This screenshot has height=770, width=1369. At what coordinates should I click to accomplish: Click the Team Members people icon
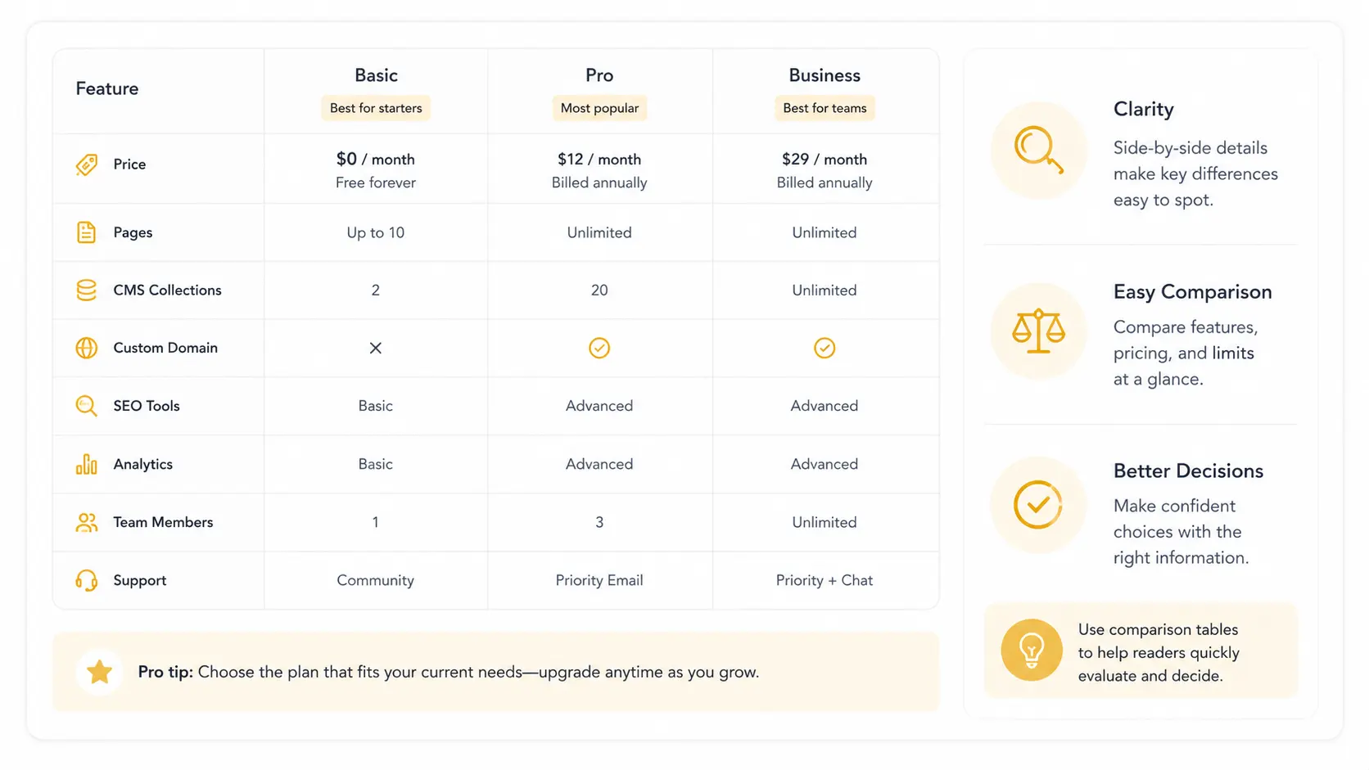click(x=86, y=522)
